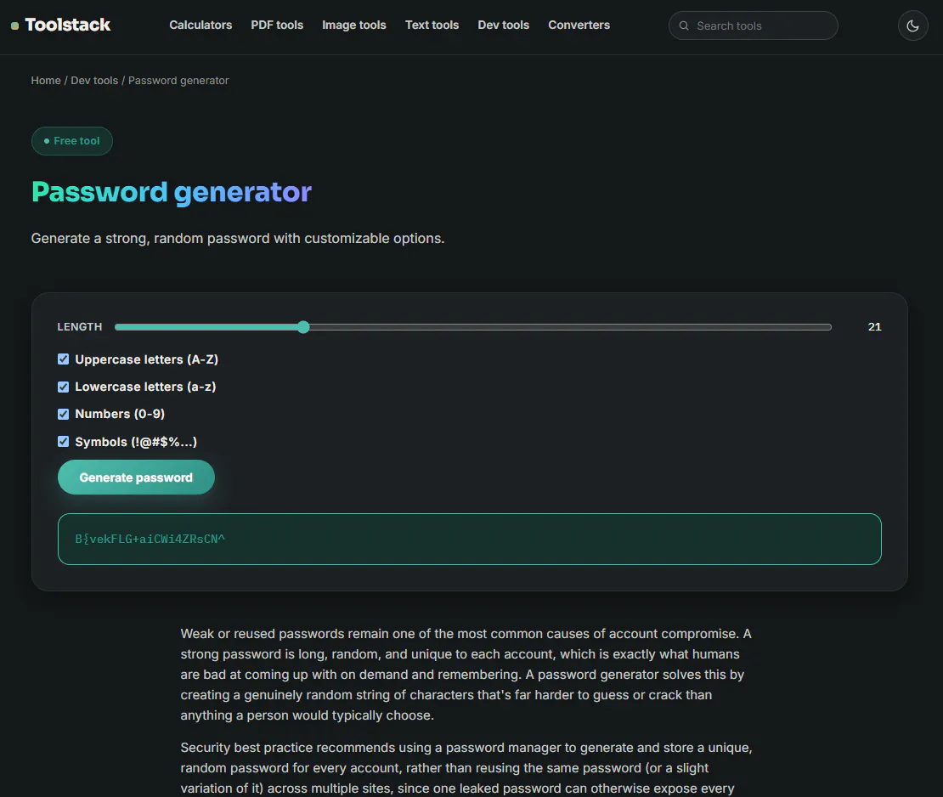The width and height of the screenshot is (943, 797).
Task: Toggle dark mode moon icon
Action: (912, 25)
